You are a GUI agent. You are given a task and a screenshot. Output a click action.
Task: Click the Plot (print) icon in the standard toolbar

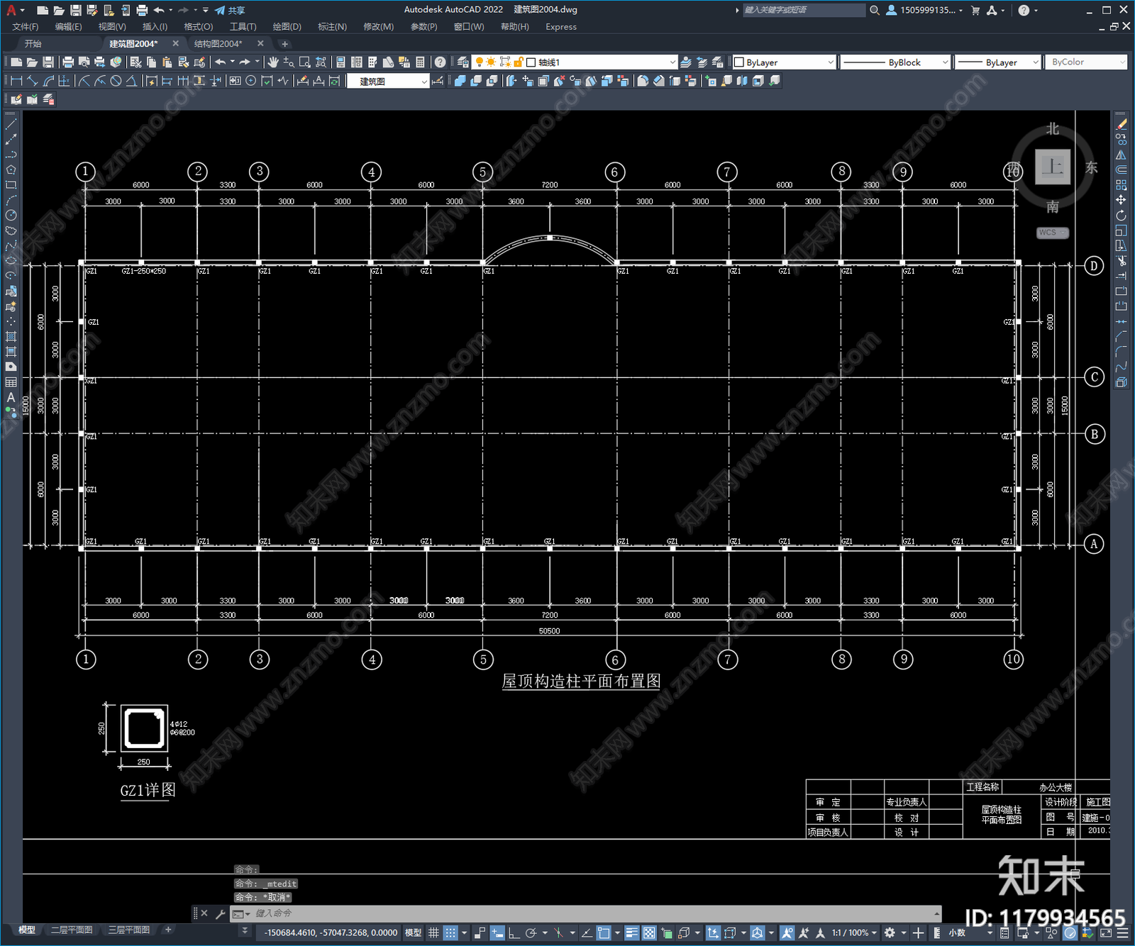(x=68, y=62)
